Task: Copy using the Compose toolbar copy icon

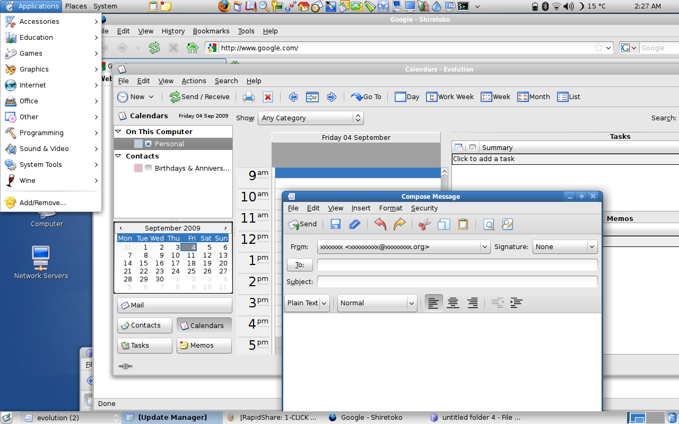Action: tap(444, 224)
